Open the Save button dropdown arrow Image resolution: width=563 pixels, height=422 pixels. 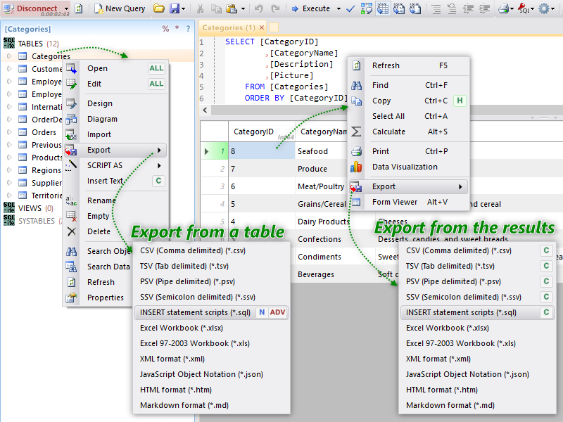[184, 8]
